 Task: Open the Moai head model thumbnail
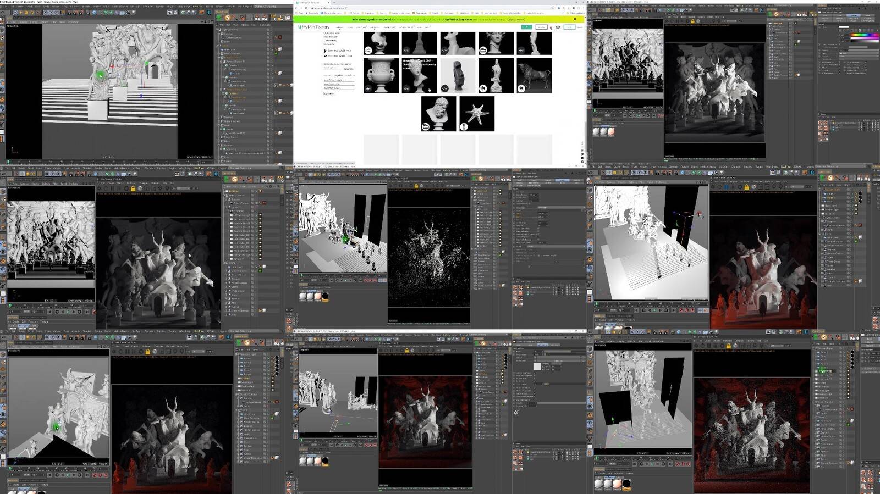pos(458,75)
